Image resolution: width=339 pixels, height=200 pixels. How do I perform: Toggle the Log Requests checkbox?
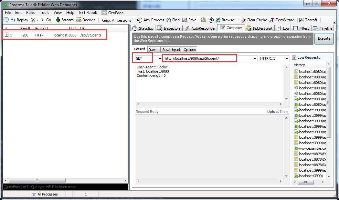pyautogui.click(x=294, y=57)
